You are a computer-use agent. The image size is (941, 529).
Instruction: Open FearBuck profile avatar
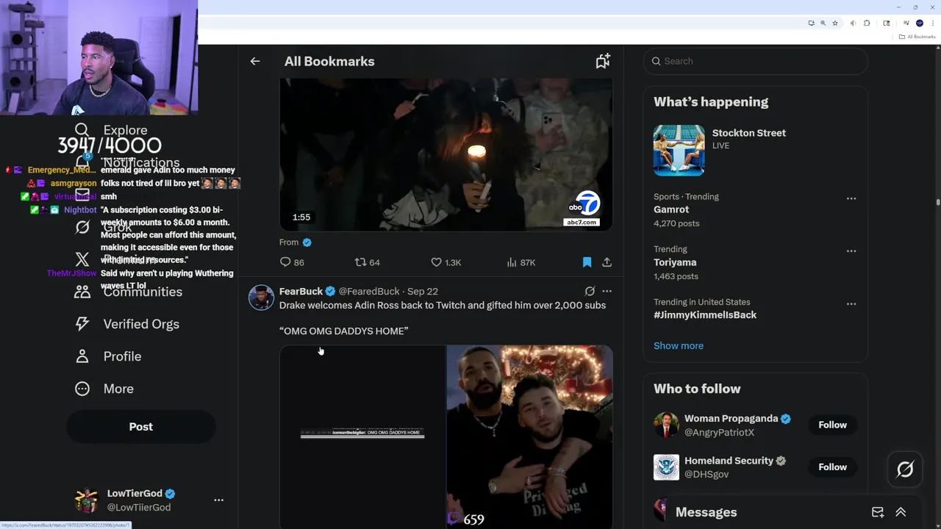click(x=261, y=298)
